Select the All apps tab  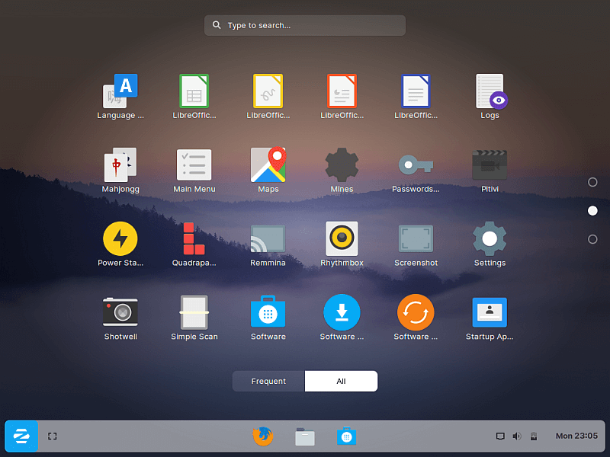tap(341, 381)
